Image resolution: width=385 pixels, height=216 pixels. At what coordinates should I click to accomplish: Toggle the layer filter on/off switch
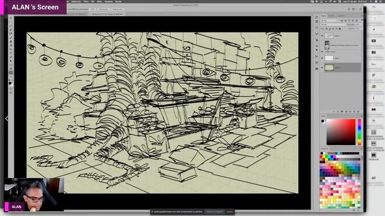(362, 20)
